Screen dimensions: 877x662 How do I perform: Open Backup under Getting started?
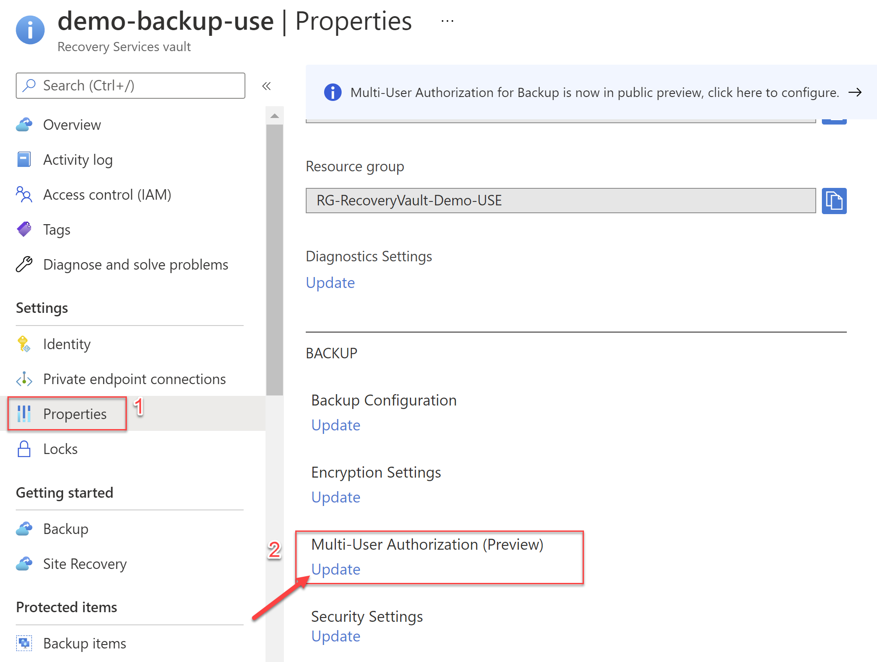tap(66, 529)
